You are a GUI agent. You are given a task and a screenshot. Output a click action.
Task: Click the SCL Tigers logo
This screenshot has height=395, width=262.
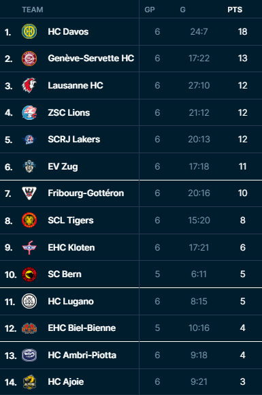[29, 220]
